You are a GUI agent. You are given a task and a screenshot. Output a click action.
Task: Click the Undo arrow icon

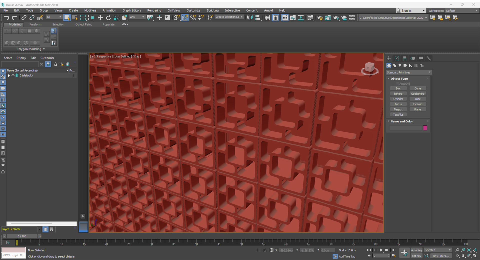click(x=6, y=17)
